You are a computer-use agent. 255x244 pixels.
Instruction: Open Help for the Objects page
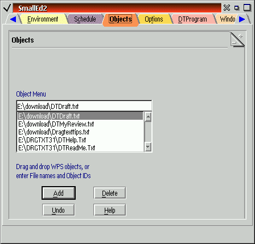(110, 210)
